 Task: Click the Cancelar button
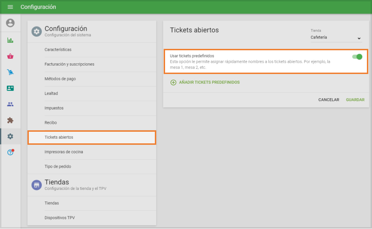pos(328,100)
